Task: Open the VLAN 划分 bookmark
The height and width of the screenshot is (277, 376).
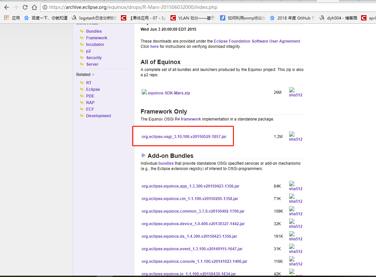Action: (193, 18)
